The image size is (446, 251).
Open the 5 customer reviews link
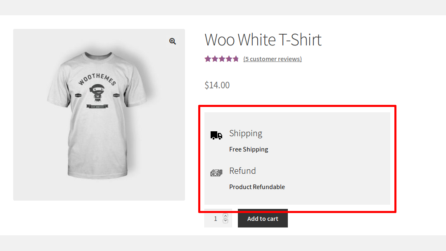[272, 59]
